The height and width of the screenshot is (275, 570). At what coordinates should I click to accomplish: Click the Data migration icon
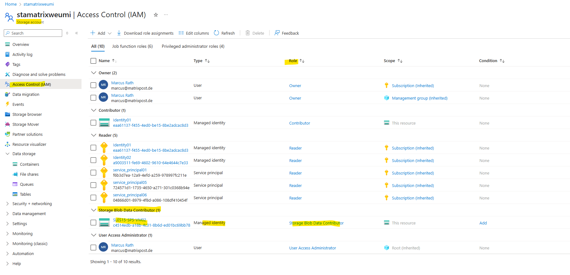7,94
